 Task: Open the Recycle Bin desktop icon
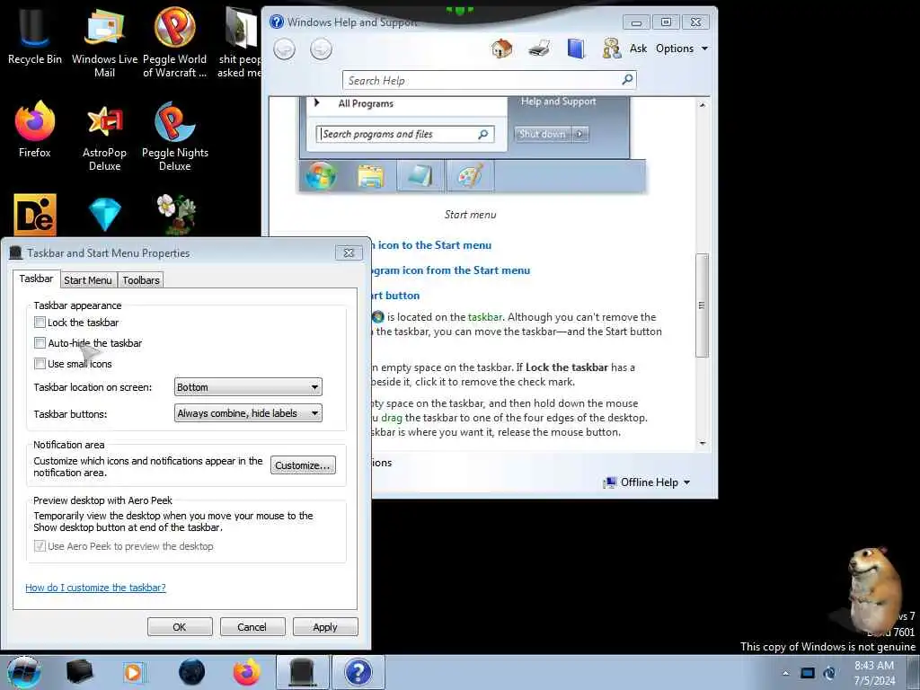34,36
